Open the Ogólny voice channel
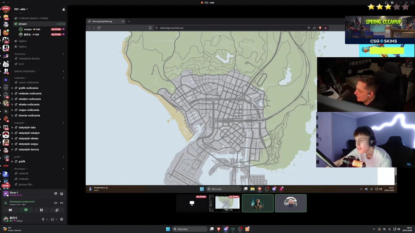This screenshot has height=233, width=415. point(39,47)
